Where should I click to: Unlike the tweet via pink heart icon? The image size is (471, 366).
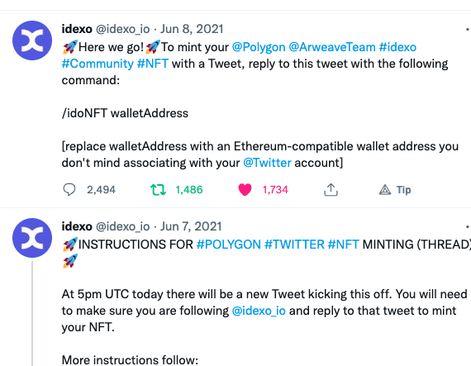pyautogui.click(x=245, y=190)
